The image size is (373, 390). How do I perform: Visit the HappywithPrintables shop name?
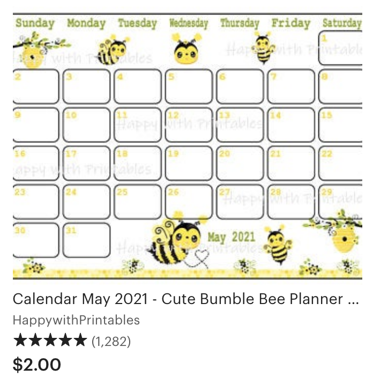tap(76, 320)
